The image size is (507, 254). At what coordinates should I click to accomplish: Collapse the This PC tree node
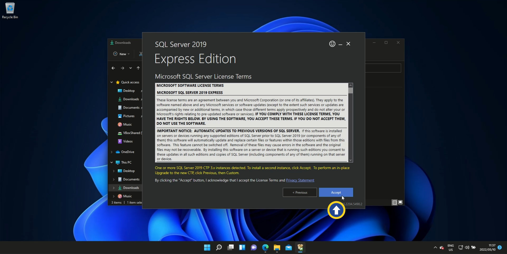(111, 162)
